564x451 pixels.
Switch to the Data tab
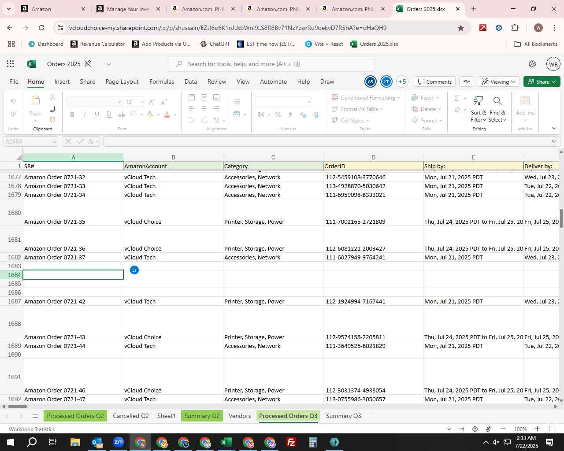pos(191,81)
